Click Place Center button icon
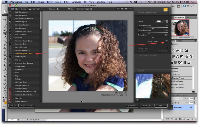Screen dimensions: 199x125 pos(167,41)
